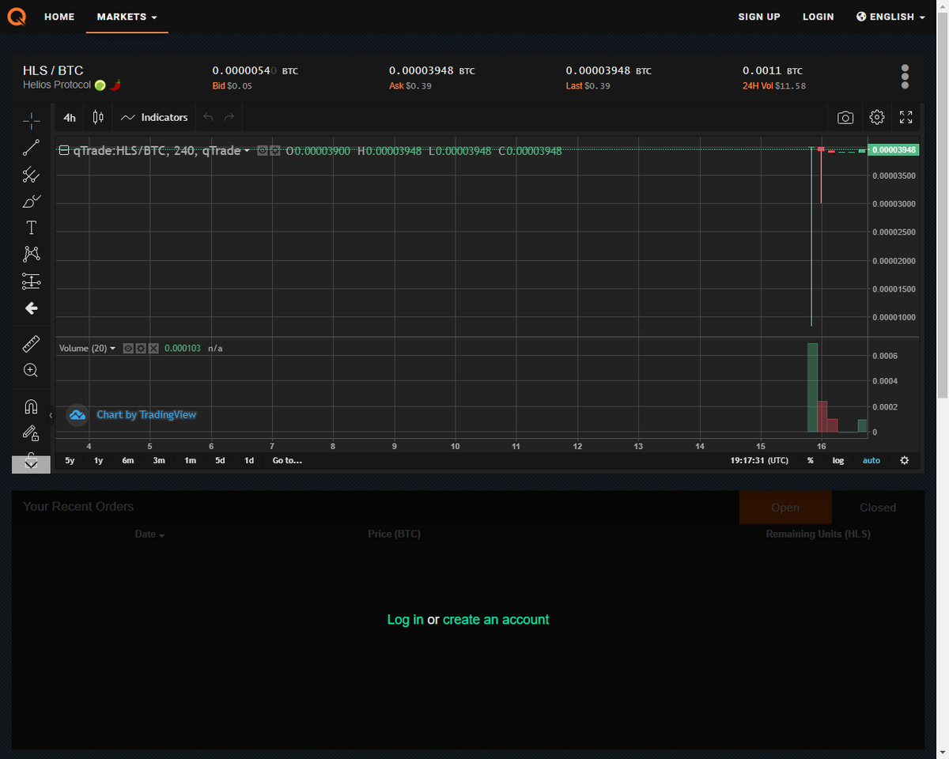Viewport: 949px width, 759px height.
Task: Sort orders by Date column
Action: pos(149,534)
